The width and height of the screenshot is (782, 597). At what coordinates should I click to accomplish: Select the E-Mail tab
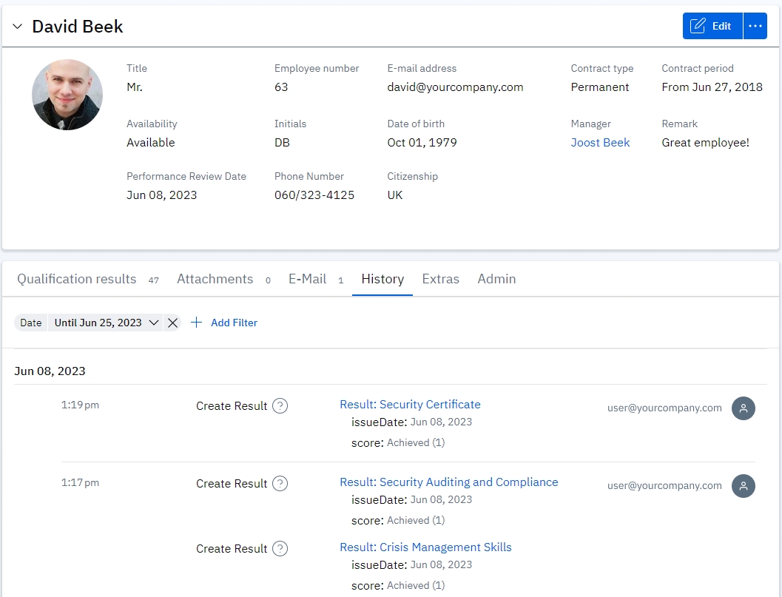(x=307, y=279)
